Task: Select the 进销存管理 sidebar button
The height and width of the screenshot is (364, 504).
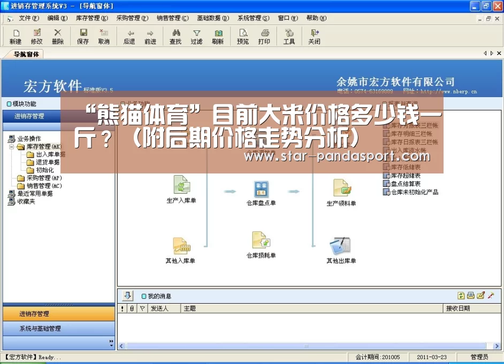Action: (59, 314)
